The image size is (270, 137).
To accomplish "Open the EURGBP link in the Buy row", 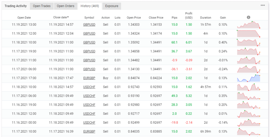I will pyautogui.click(x=89, y=78).
